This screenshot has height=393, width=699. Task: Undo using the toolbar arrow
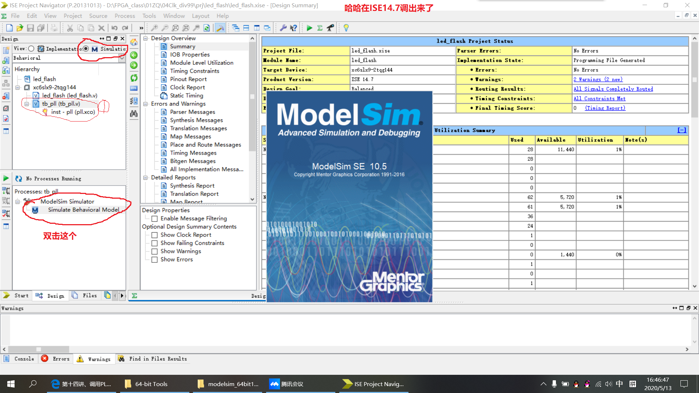coord(115,28)
